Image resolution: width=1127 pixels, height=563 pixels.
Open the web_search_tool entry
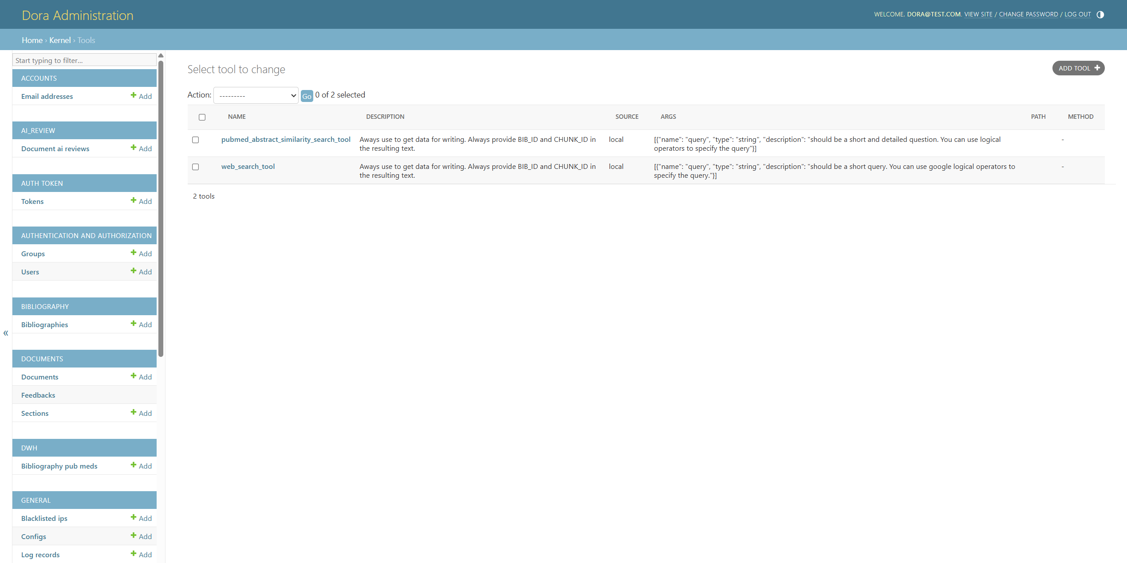pyautogui.click(x=248, y=166)
